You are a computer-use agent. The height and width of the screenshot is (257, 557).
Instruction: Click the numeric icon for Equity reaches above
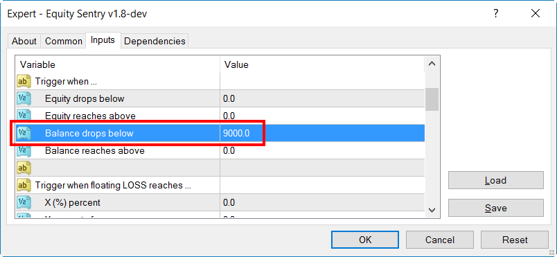(24, 116)
